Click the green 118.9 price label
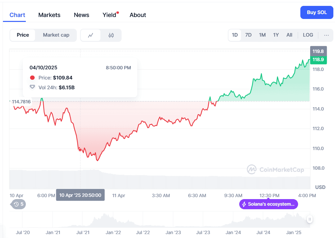 coord(318,60)
